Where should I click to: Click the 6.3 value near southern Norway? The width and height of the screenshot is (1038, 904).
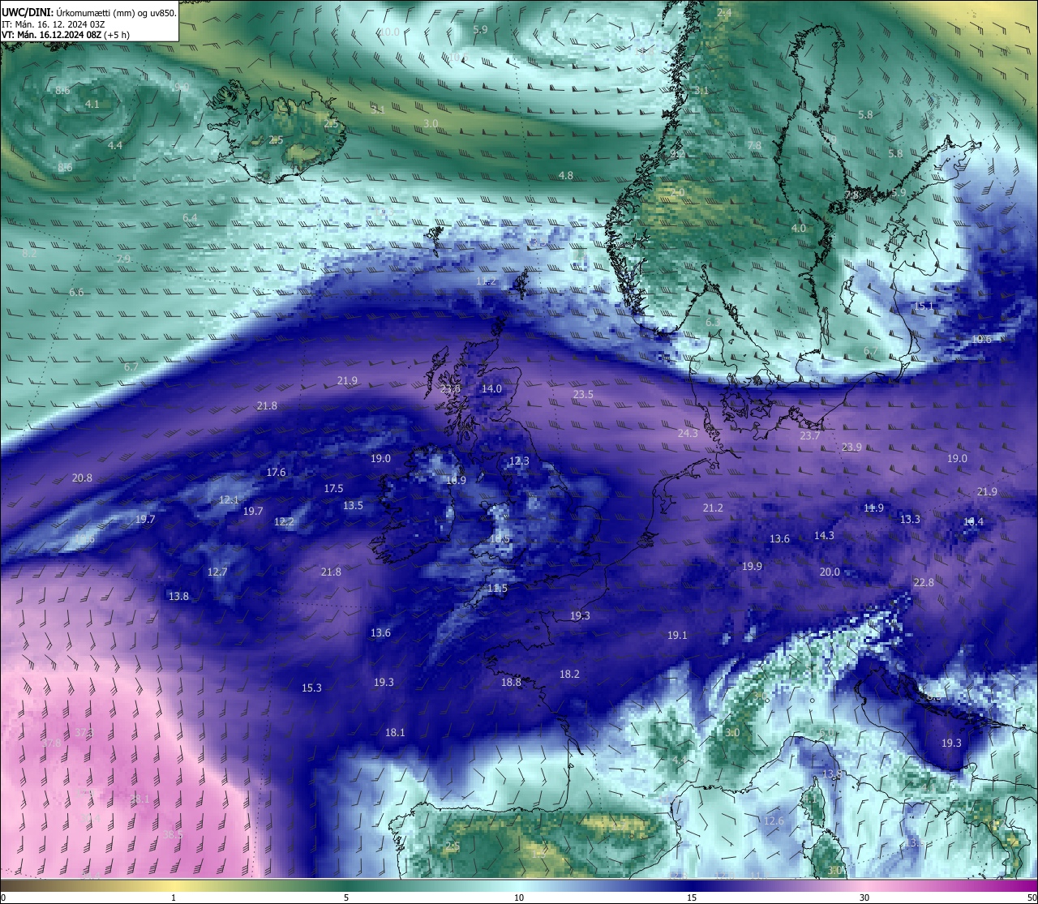(713, 322)
